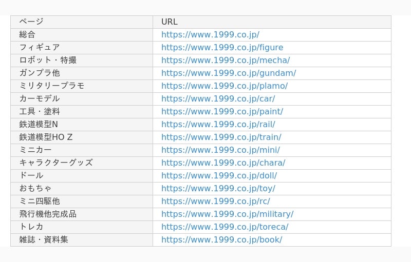Visit the book/ URL link
The image size is (411, 262).
point(222,240)
